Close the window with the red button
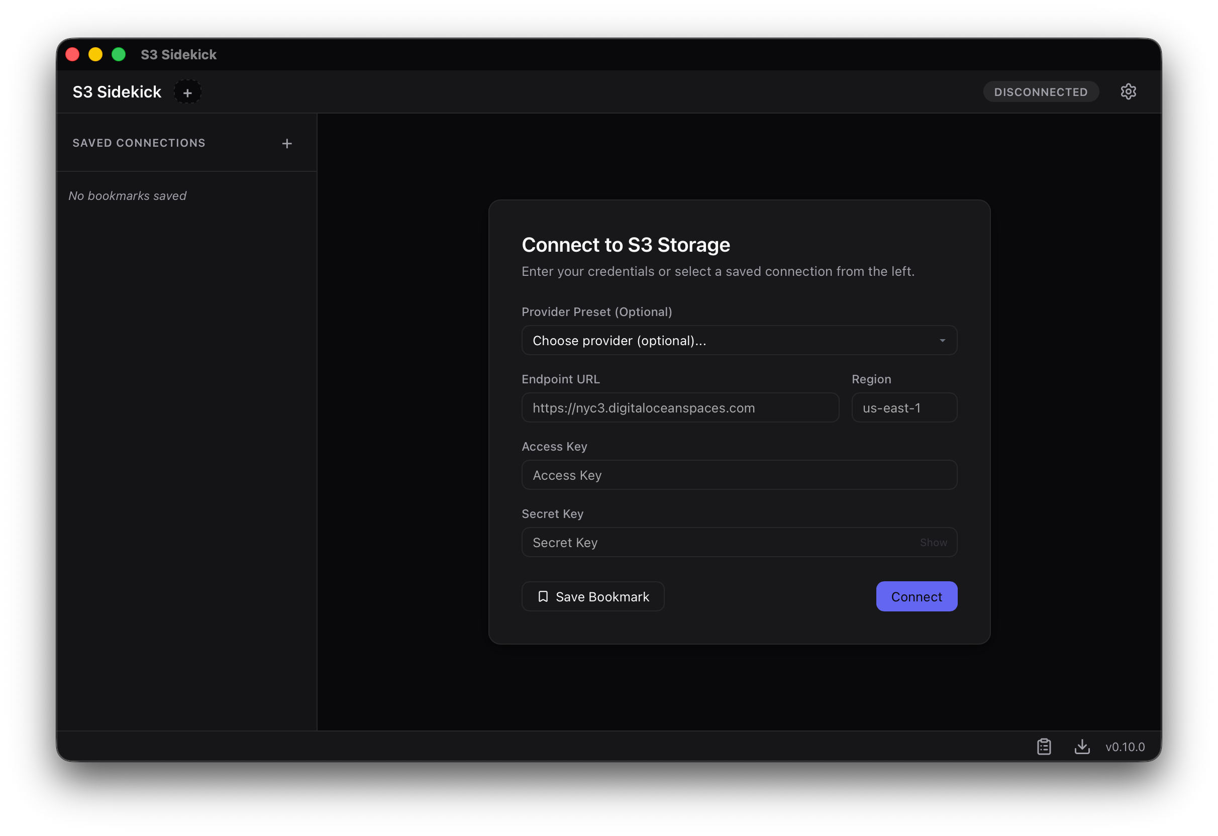The height and width of the screenshot is (836, 1218). pos(72,54)
